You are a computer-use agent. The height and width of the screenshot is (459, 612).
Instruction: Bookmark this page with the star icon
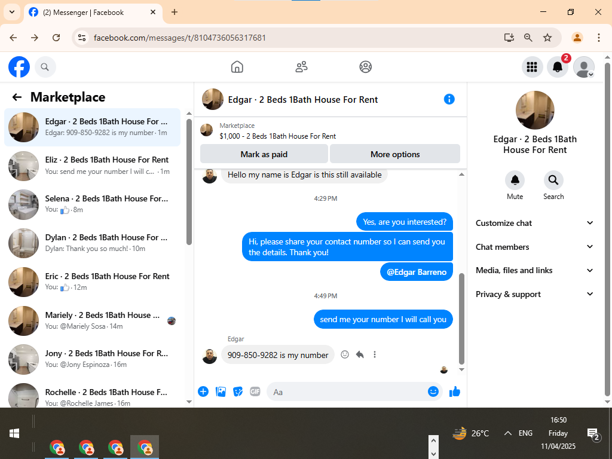point(547,38)
